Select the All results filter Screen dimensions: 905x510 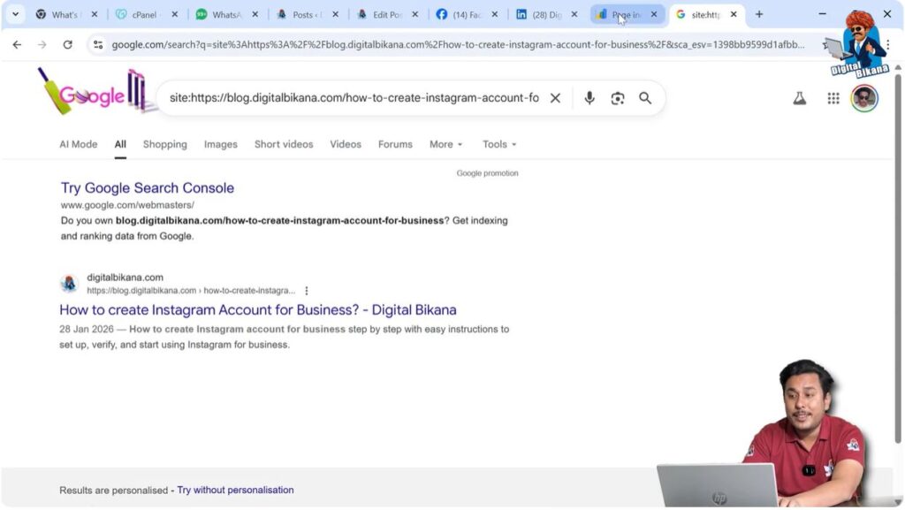point(120,144)
